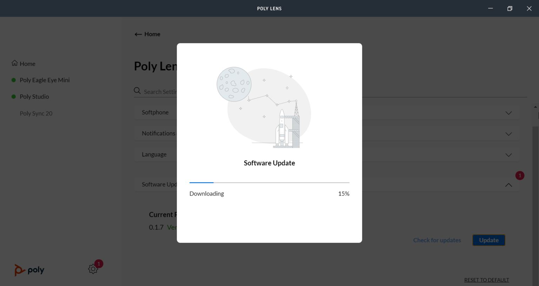Image resolution: width=539 pixels, height=286 pixels.
Task: Click the Poly logo in sidebar
Action: point(29,270)
